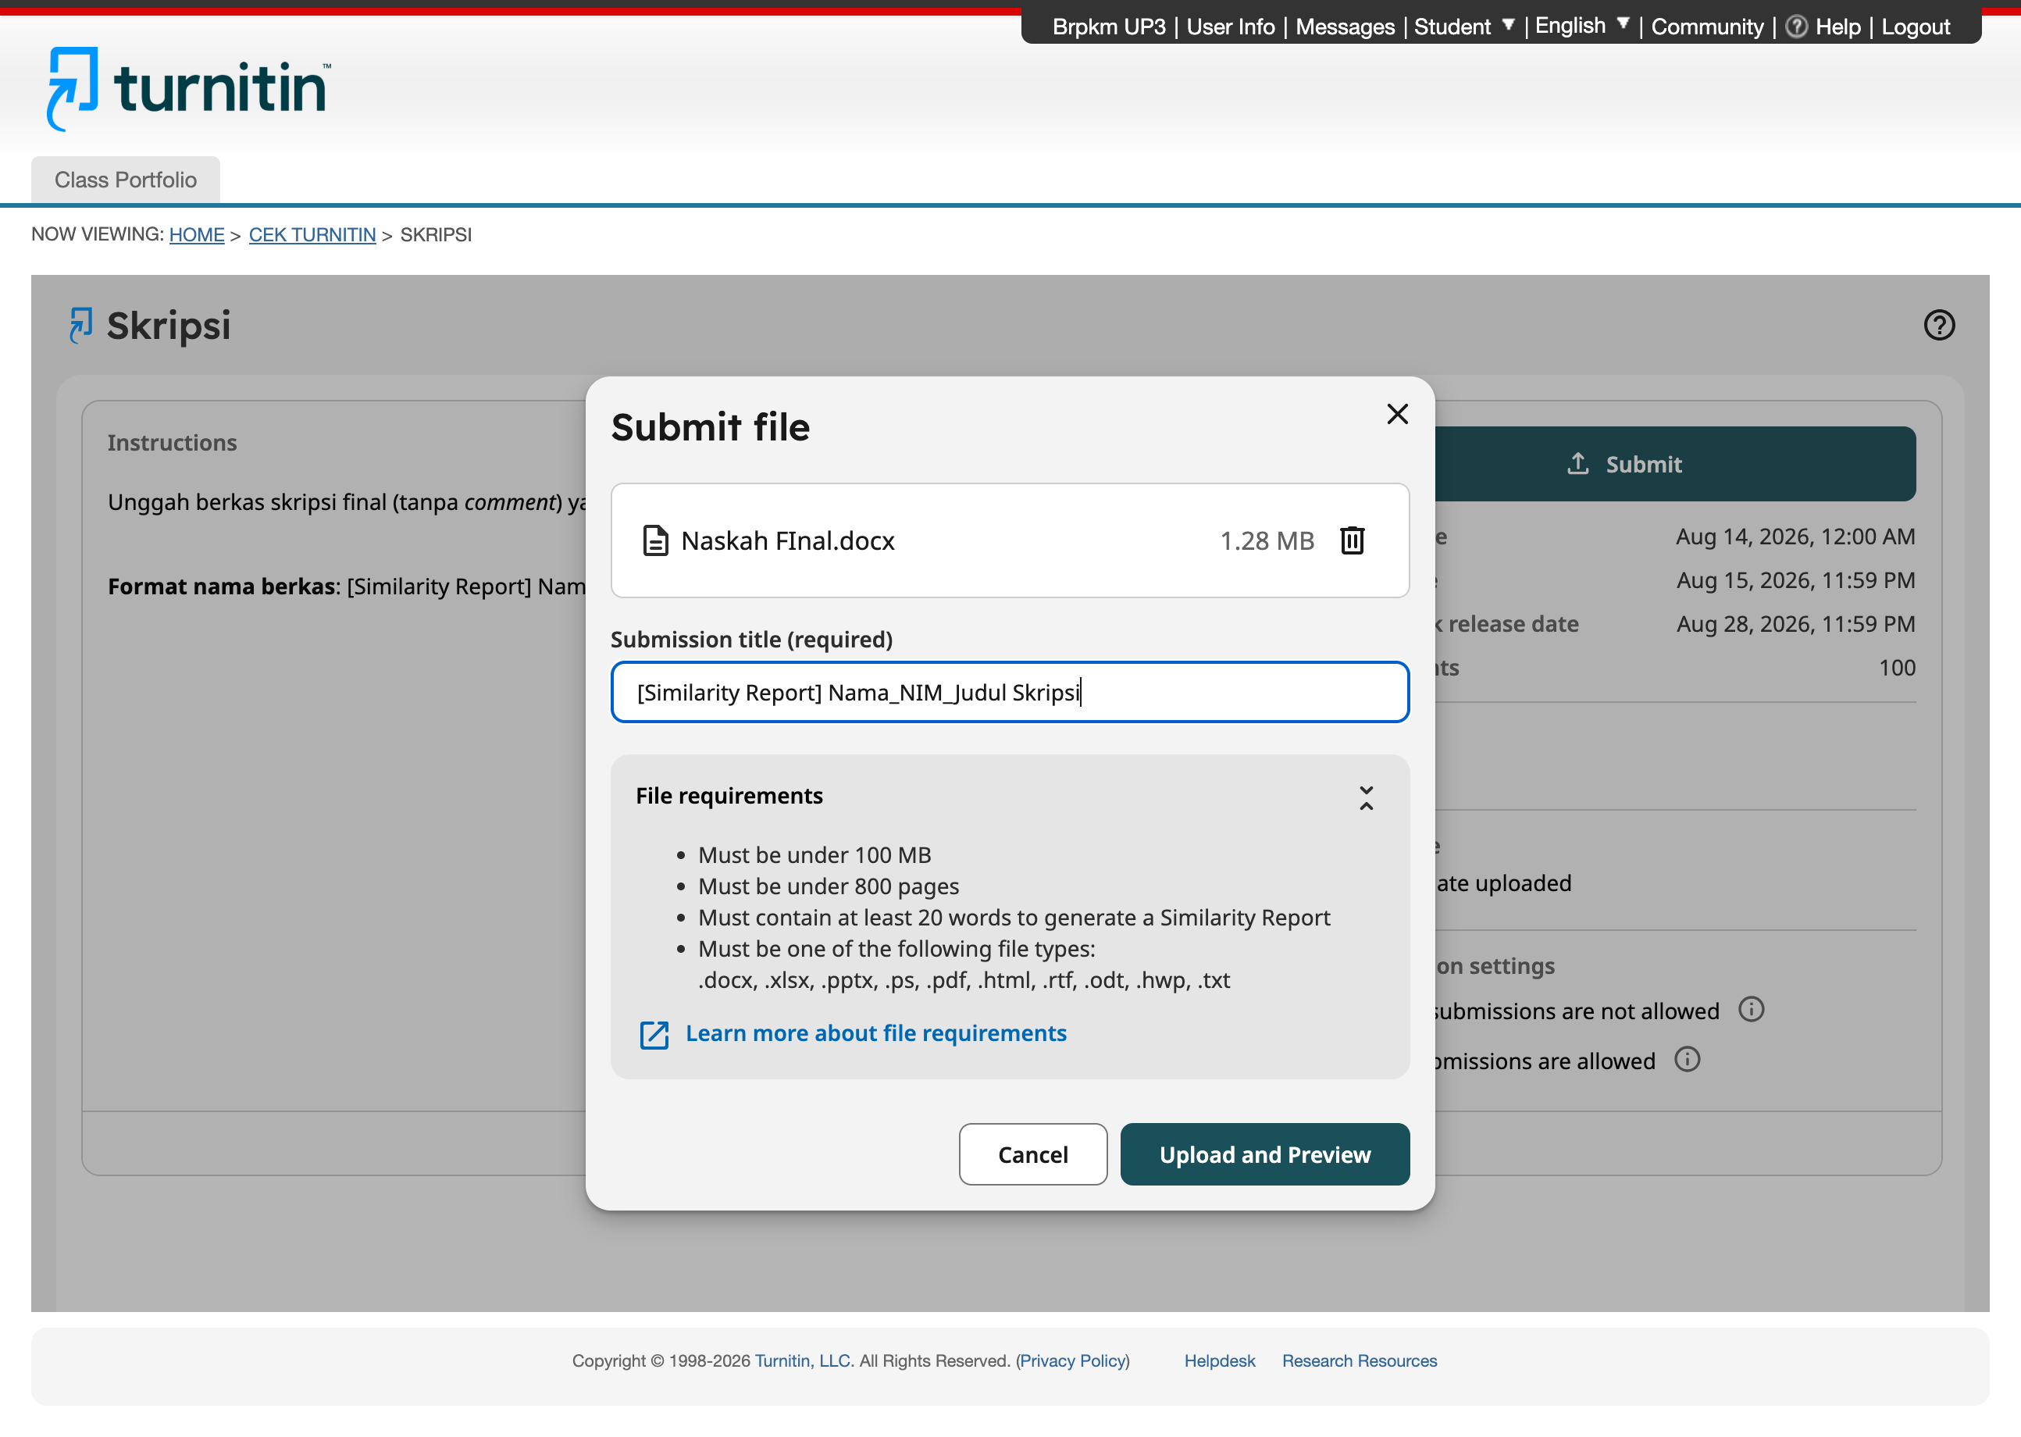This screenshot has width=2021, height=1437.
Task: Click the Upload and Preview button
Action: click(1264, 1154)
